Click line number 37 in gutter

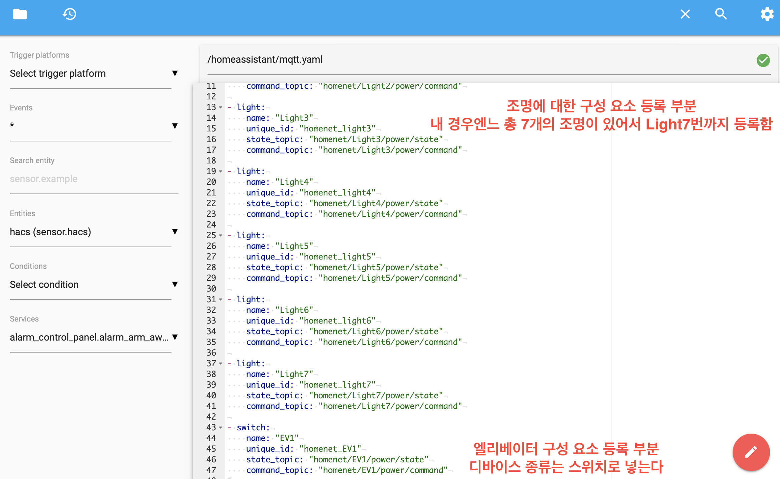click(211, 363)
